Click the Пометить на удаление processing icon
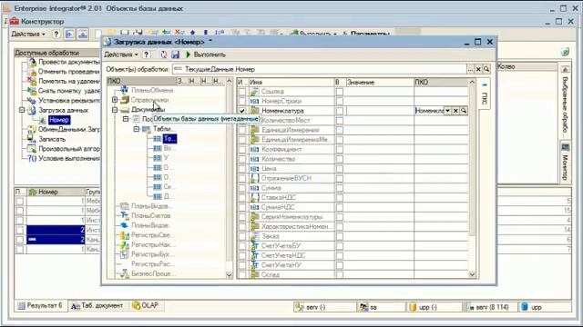The height and width of the screenshot is (327, 583). click(x=32, y=81)
